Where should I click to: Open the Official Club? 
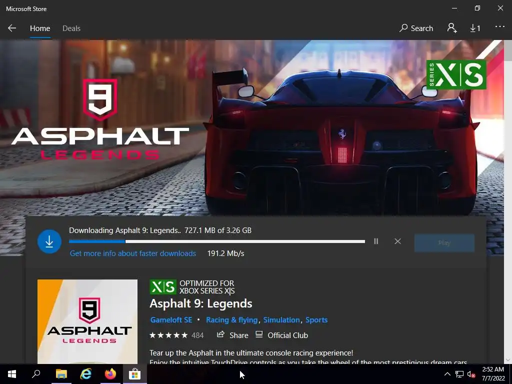281,335
